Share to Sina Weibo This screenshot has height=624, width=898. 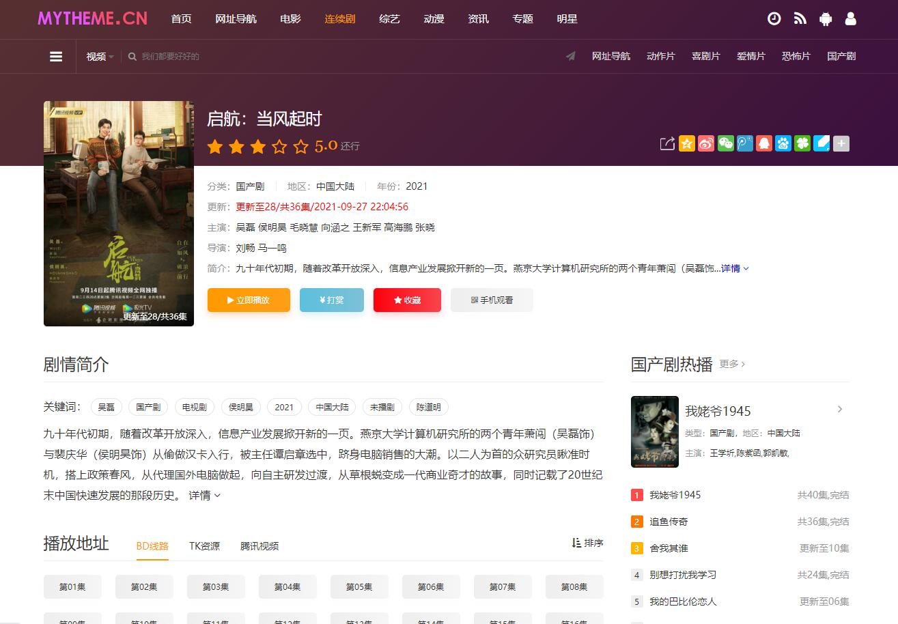[x=706, y=143]
